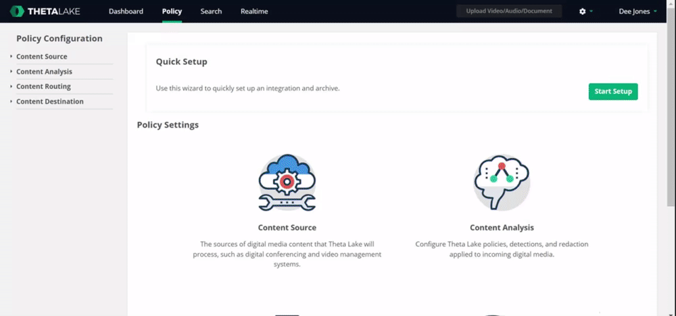Viewport: 676px width, 316px height.
Task: Click the Content Source cloud icon
Action: point(287,182)
